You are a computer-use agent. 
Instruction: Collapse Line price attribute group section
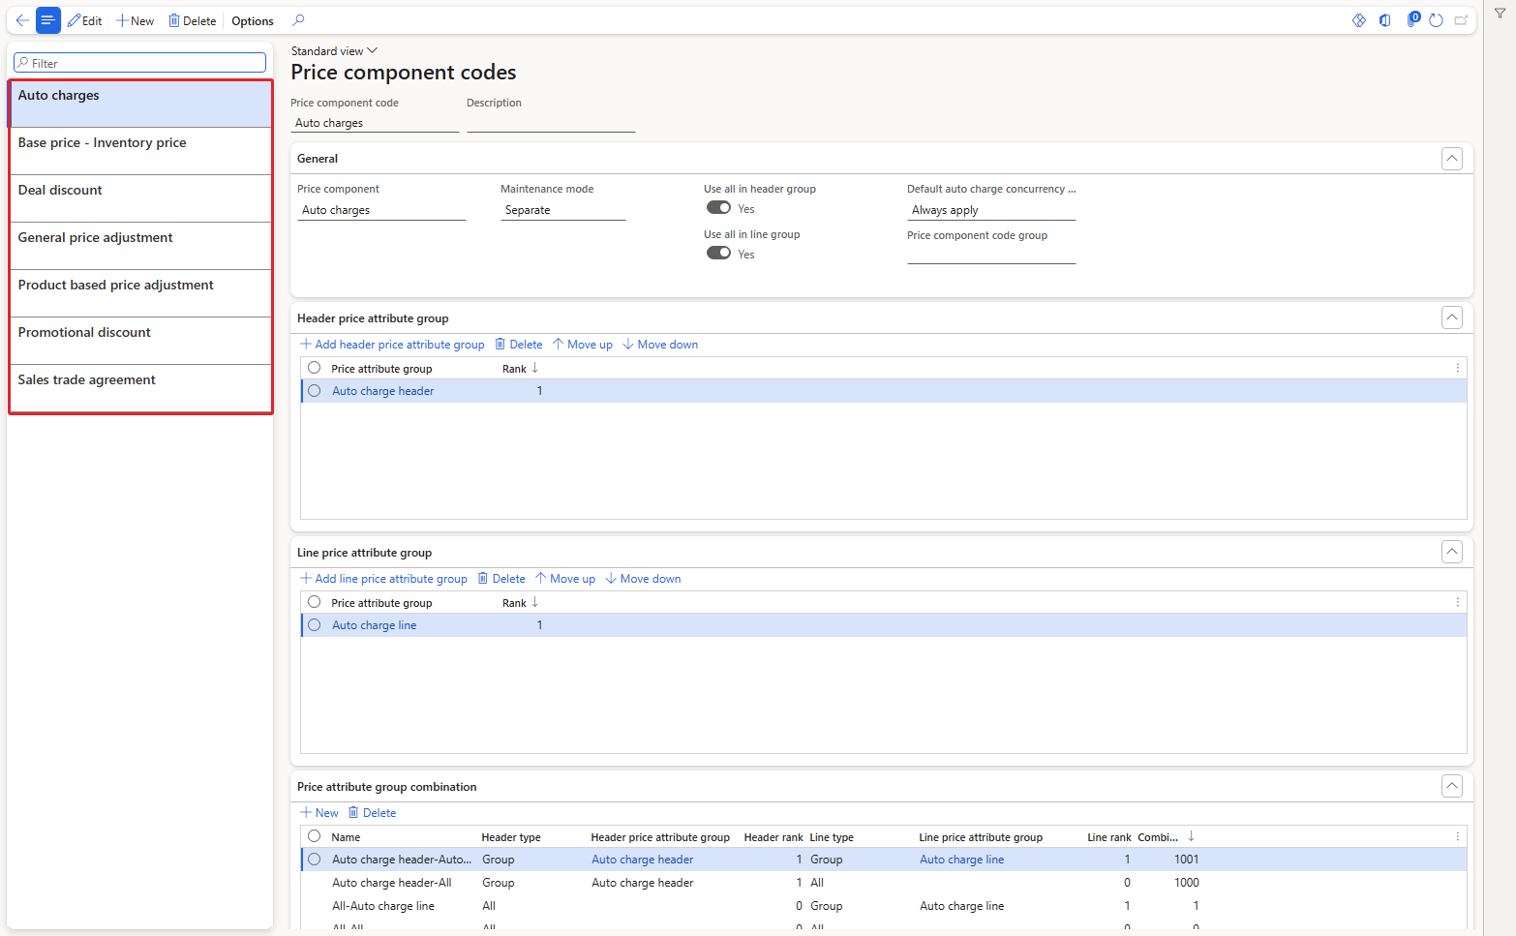pyautogui.click(x=1452, y=552)
